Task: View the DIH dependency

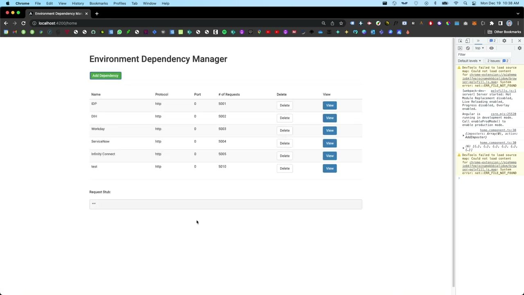Action: coord(330,118)
